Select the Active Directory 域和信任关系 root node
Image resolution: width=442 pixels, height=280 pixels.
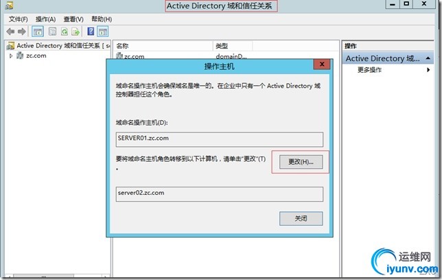click(x=58, y=46)
